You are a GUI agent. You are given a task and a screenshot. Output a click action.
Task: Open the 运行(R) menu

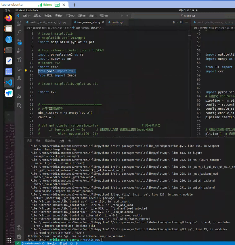[81, 16]
